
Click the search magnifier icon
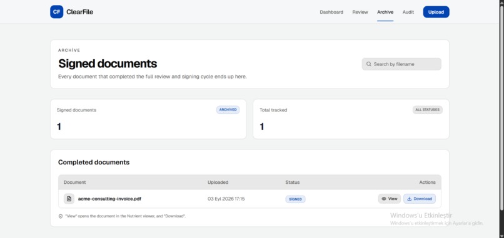tap(369, 64)
